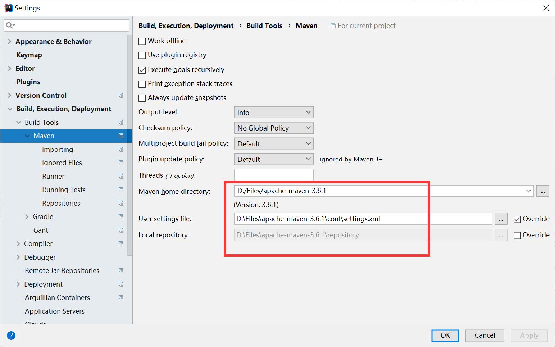Open Repositories under Maven
The width and height of the screenshot is (555, 347).
pos(61,203)
